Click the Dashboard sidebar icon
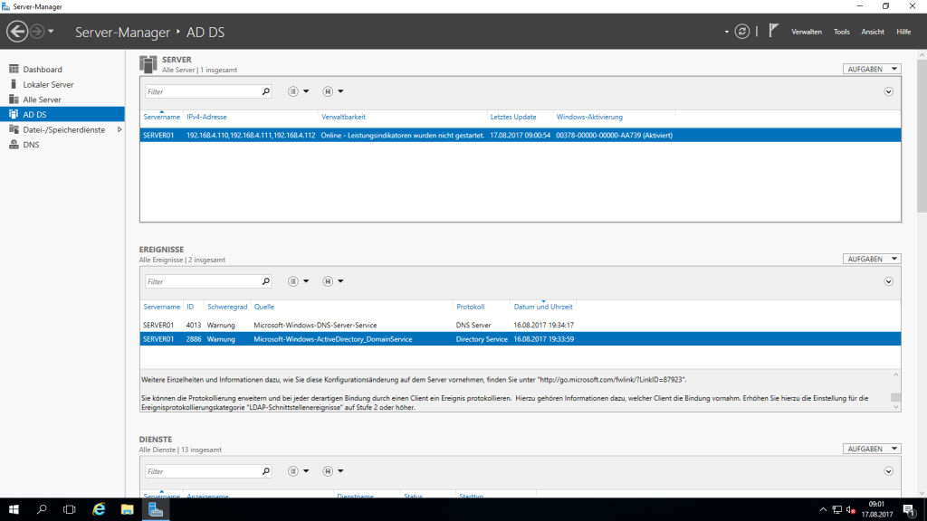The height and width of the screenshot is (521, 927). pyautogui.click(x=14, y=69)
